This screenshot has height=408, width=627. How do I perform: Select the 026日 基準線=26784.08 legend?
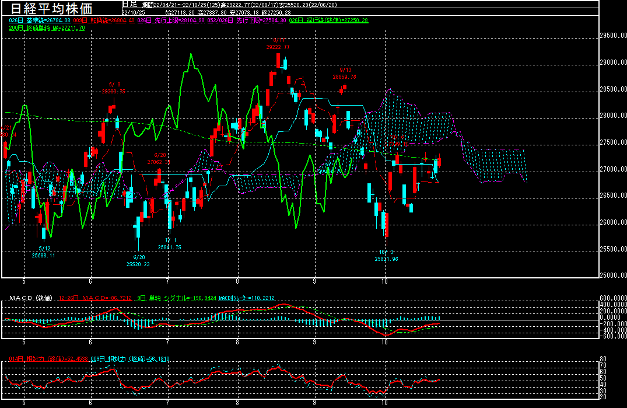tap(40, 20)
